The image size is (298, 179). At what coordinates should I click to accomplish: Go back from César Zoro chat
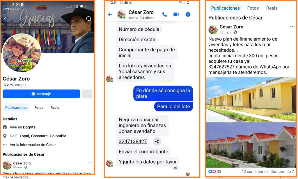(x=110, y=15)
